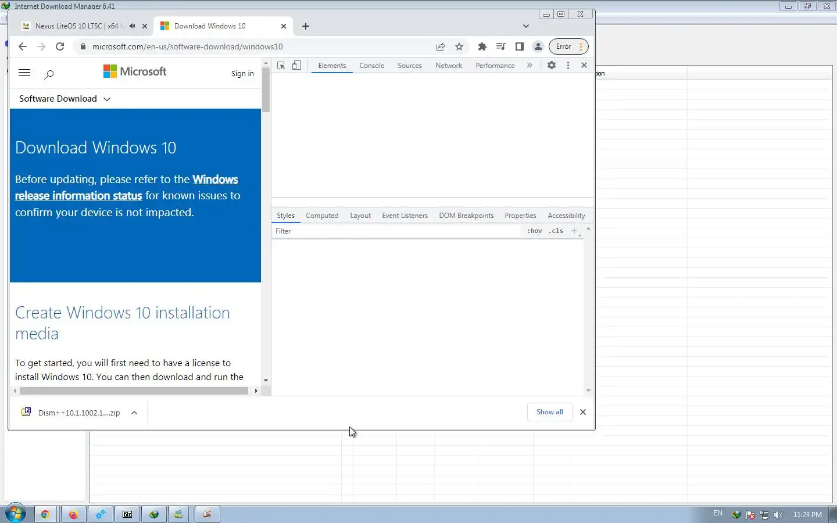Open downloaded Dism++ zip file
This screenshot has height=523, width=837.
(x=71, y=413)
